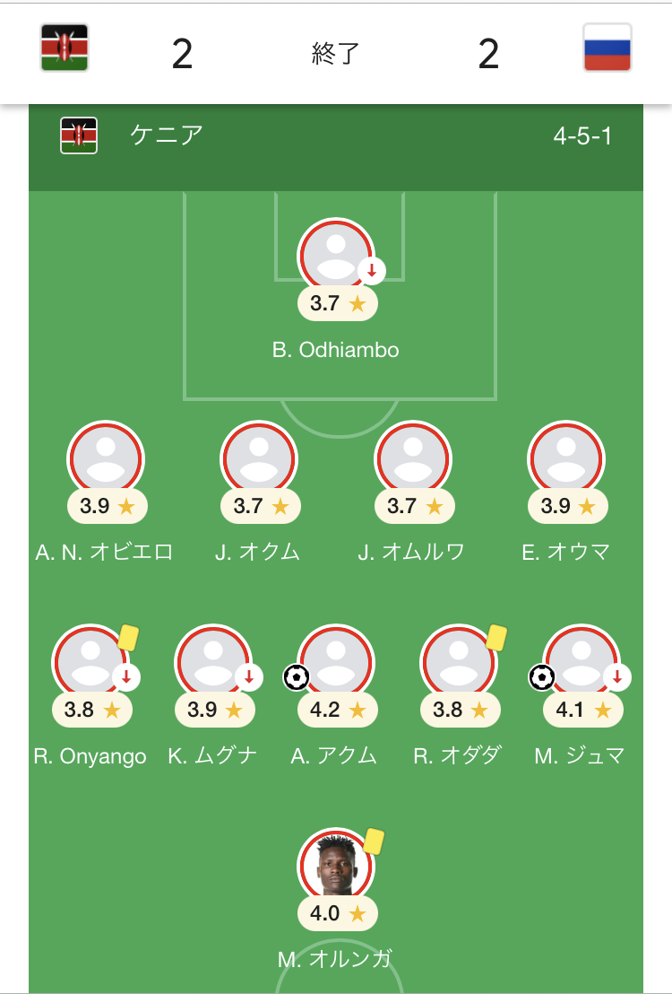Select the 4.0 rating badge of M. オルンガ
Viewport: 672px width, 994px height.
338,913
